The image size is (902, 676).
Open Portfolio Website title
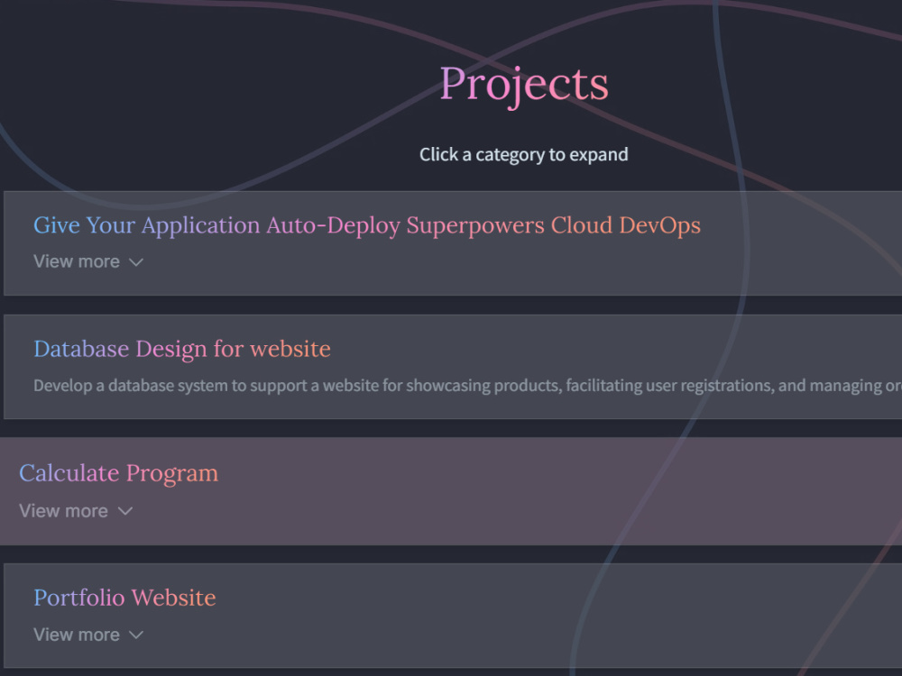point(124,598)
